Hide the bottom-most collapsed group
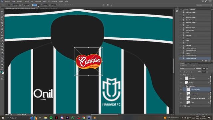213x120 pixels. click(x=181, y=106)
